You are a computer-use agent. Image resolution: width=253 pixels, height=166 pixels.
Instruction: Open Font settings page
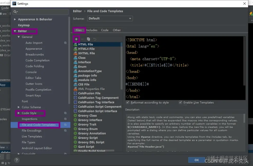pos(25,101)
